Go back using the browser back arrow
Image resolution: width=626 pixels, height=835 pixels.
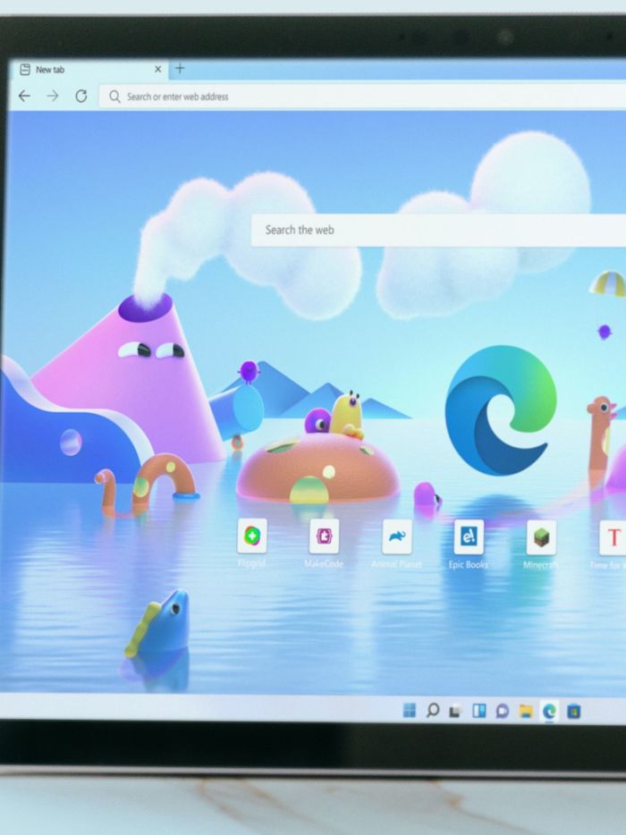24,96
